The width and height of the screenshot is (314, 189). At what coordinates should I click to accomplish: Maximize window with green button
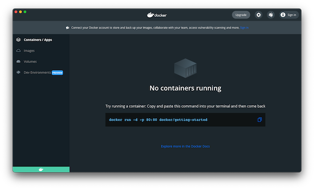pos(25,12)
